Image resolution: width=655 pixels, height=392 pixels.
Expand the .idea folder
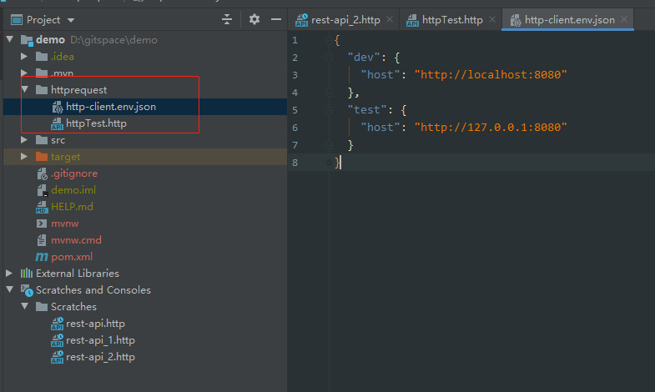25,56
